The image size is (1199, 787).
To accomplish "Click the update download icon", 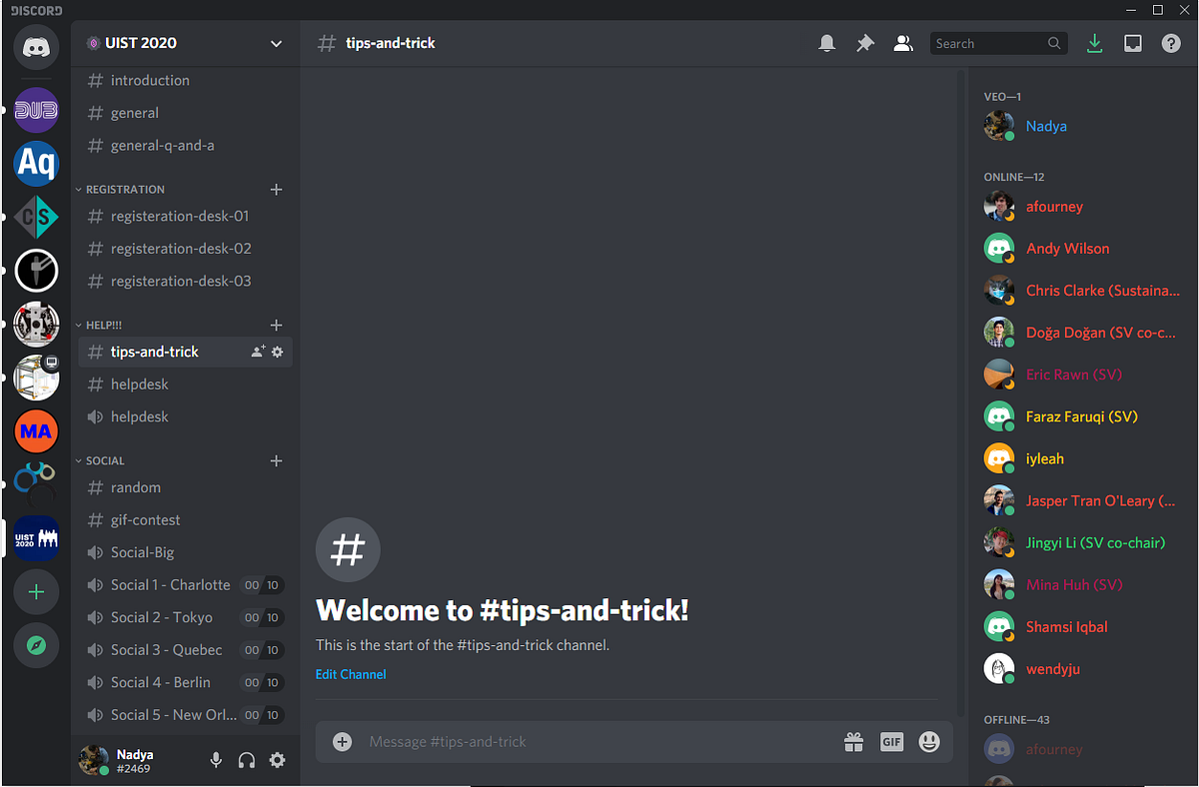I will point(1095,44).
